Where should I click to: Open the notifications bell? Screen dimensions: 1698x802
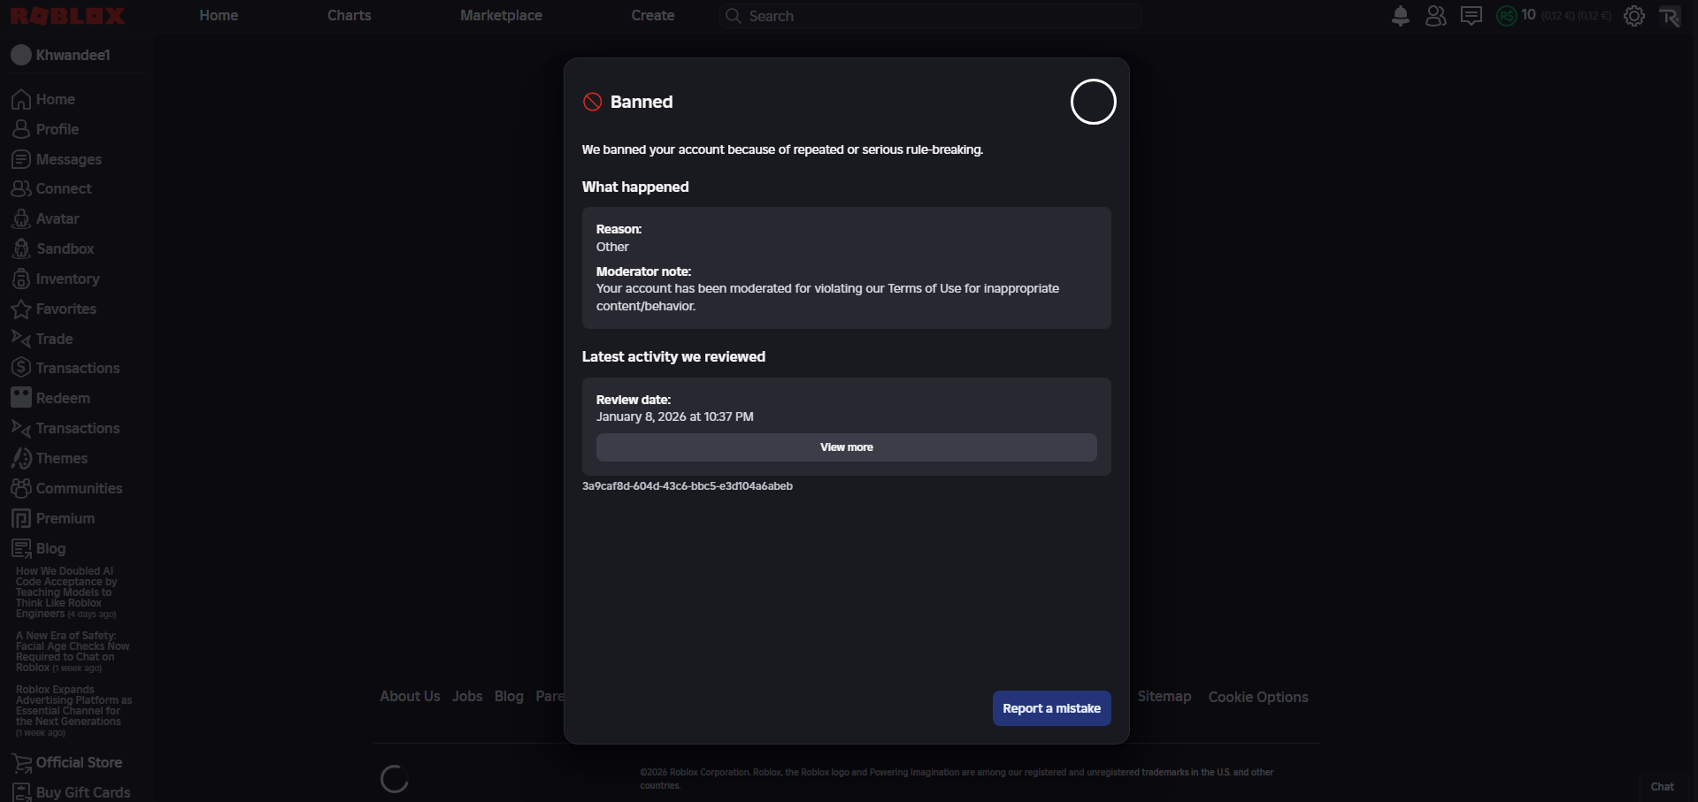pyautogui.click(x=1400, y=15)
